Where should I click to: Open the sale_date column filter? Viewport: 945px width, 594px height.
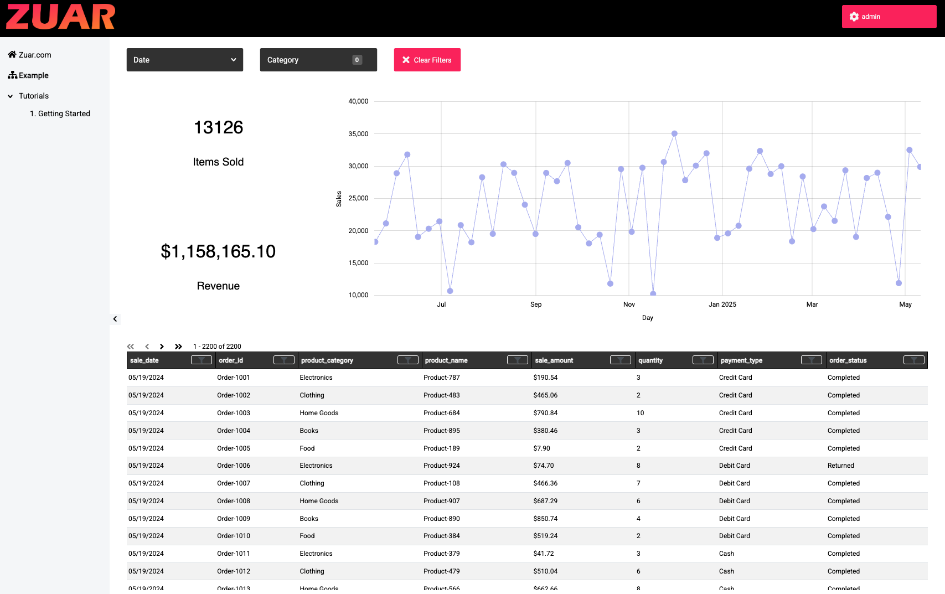pyautogui.click(x=202, y=360)
